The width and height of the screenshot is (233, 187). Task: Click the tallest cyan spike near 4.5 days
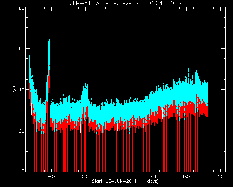[x=49, y=49]
